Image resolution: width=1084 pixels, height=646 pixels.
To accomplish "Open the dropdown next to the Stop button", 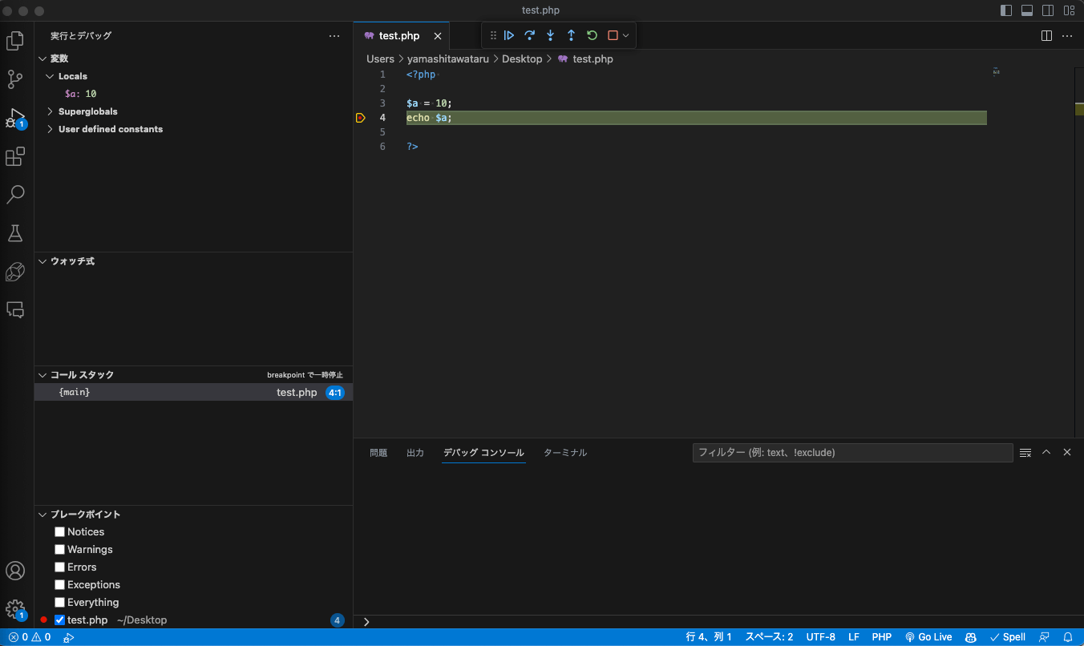I will (x=625, y=35).
